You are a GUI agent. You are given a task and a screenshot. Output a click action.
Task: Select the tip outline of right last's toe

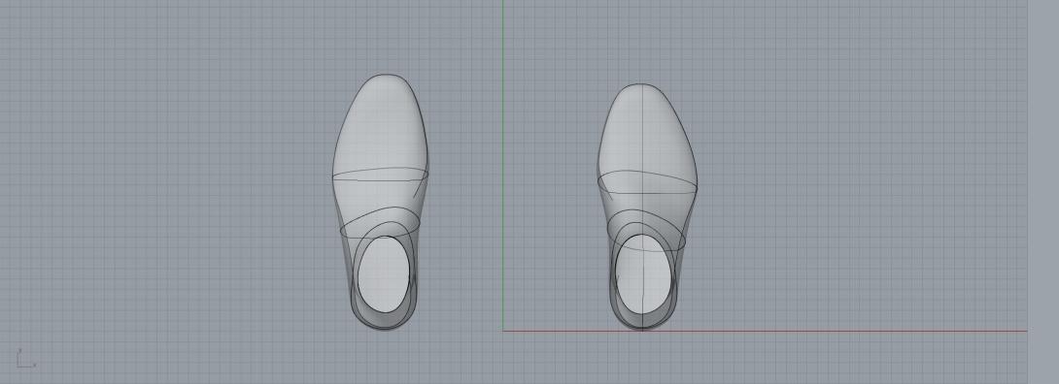point(640,85)
